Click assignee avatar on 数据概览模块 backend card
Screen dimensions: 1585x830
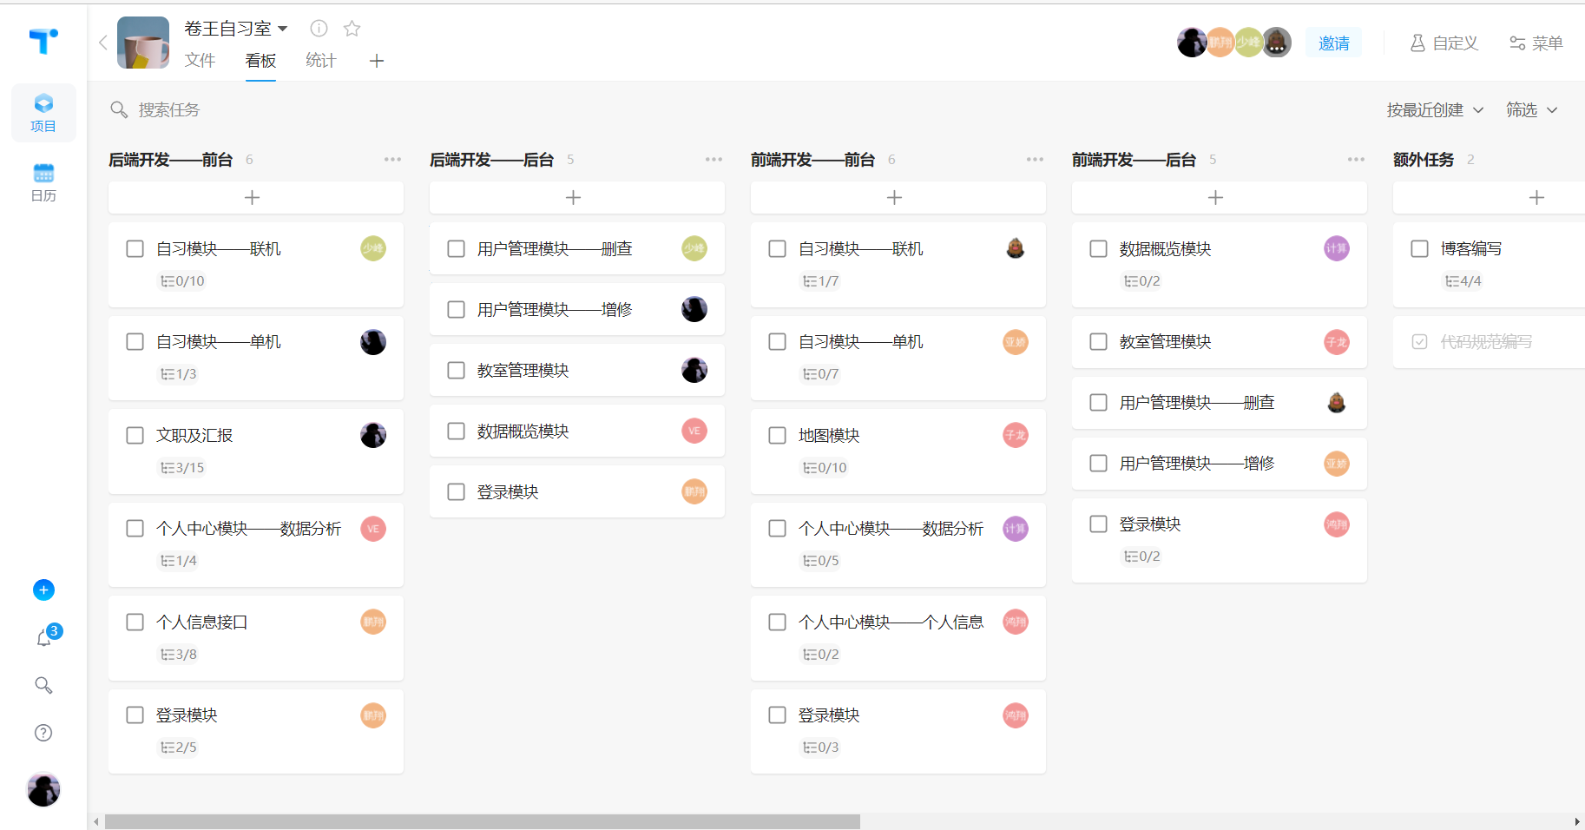[x=694, y=431]
